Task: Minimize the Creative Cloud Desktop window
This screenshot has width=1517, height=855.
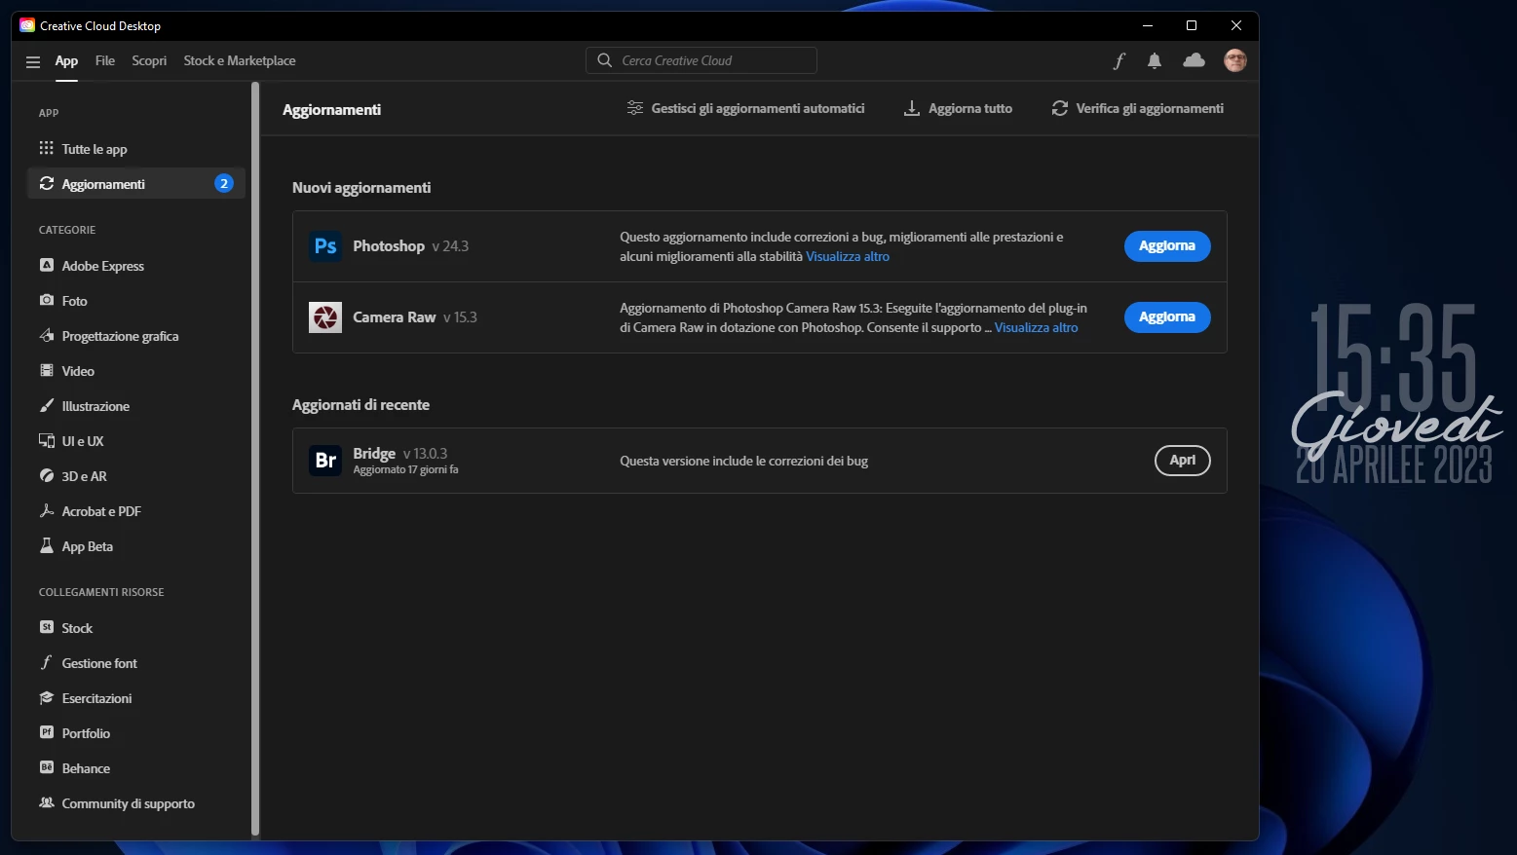Action: tap(1148, 25)
